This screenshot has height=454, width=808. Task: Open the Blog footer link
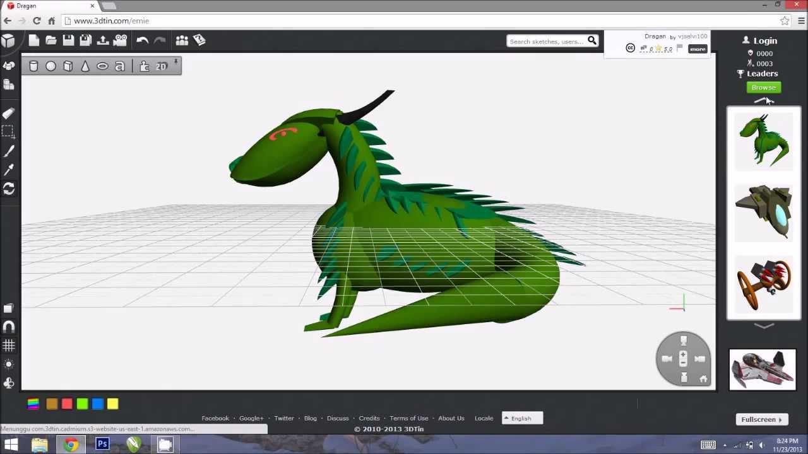pyautogui.click(x=310, y=418)
